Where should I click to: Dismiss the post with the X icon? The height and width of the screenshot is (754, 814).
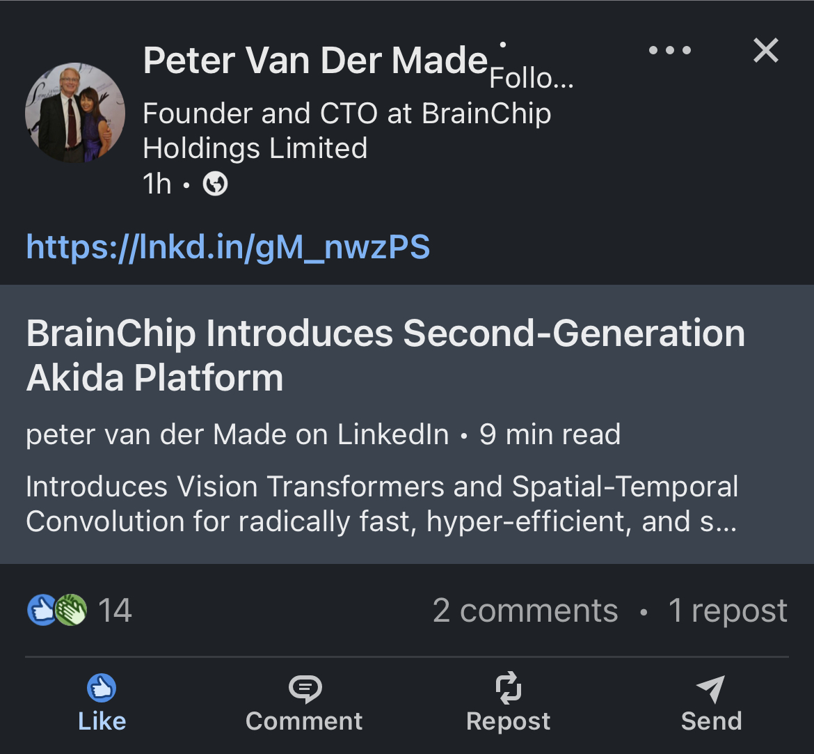click(x=766, y=50)
